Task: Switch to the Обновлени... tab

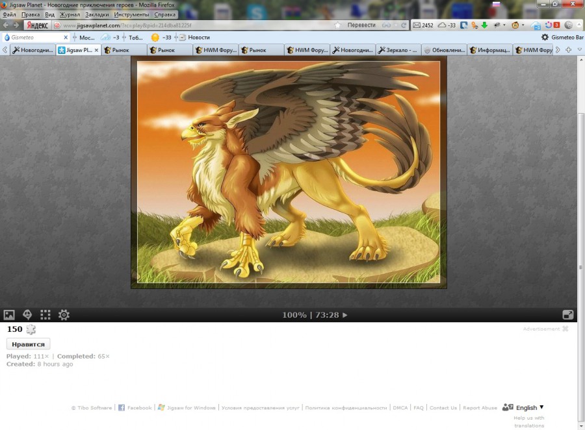Action: (x=445, y=49)
